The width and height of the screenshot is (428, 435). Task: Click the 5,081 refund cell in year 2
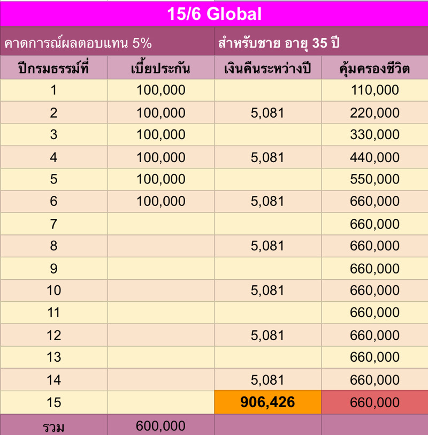point(267,113)
